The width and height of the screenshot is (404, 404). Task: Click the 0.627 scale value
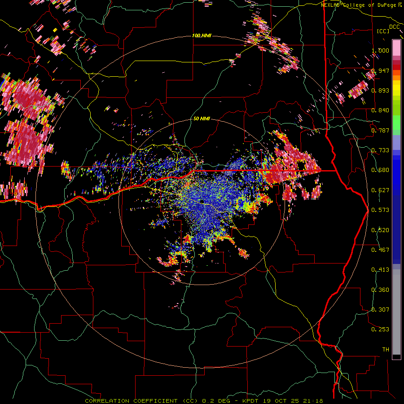pos(380,190)
